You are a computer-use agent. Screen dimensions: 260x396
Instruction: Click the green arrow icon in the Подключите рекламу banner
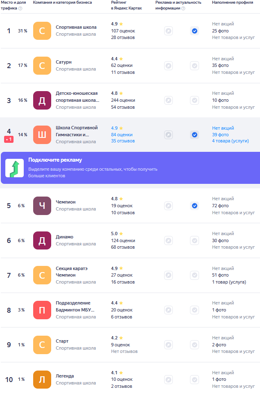pos(15,168)
